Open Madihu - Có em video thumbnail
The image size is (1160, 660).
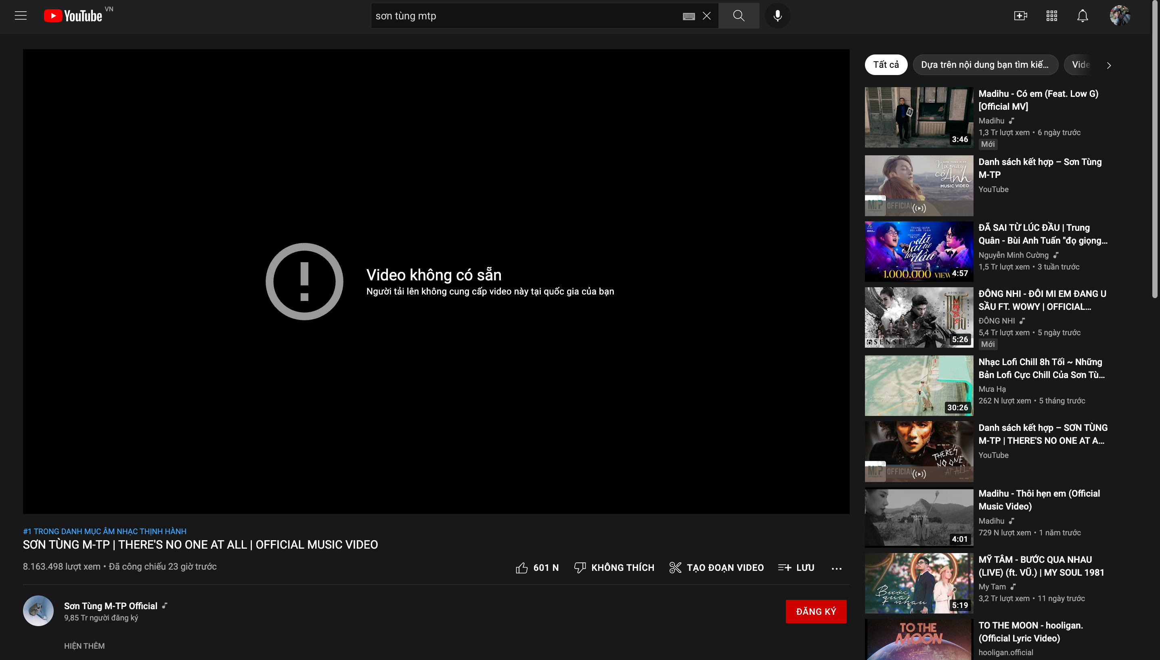click(x=918, y=117)
